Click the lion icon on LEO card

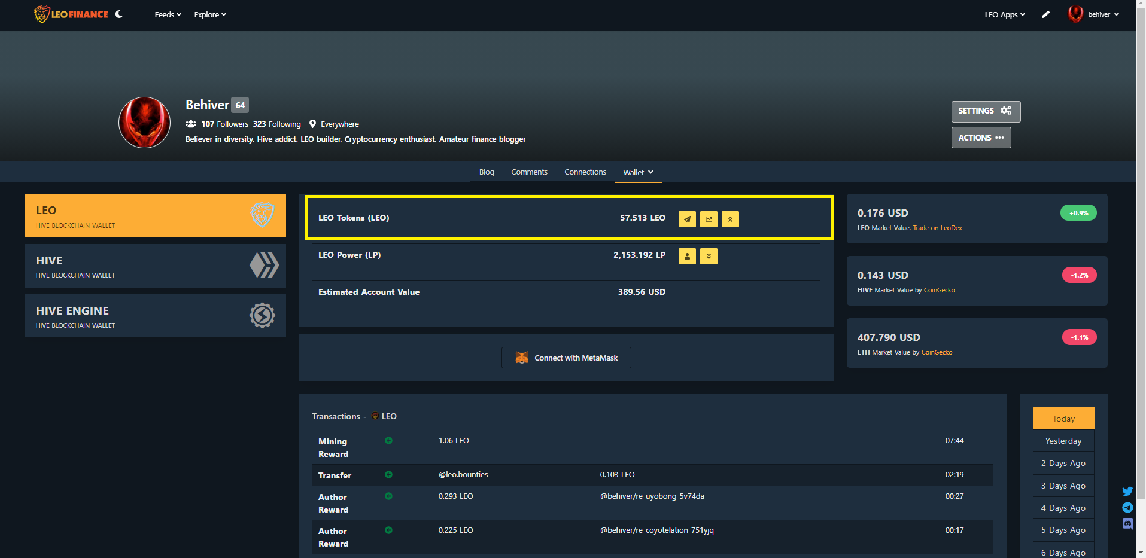pos(262,214)
